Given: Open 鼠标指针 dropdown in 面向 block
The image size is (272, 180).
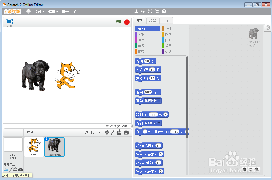Looking at the screenshot, I should click(x=152, y=101).
